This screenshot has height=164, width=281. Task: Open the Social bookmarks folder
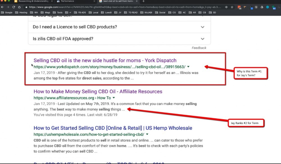click(x=160, y=13)
